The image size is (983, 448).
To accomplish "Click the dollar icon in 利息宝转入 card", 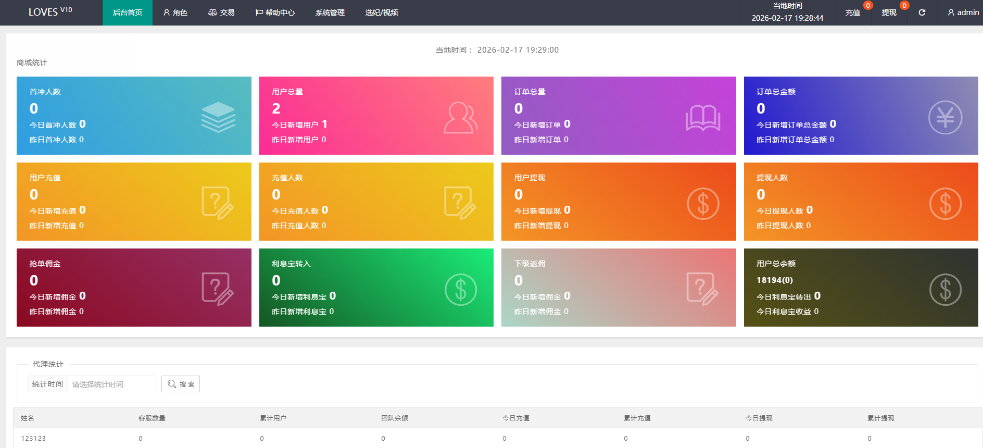I will 460,290.
